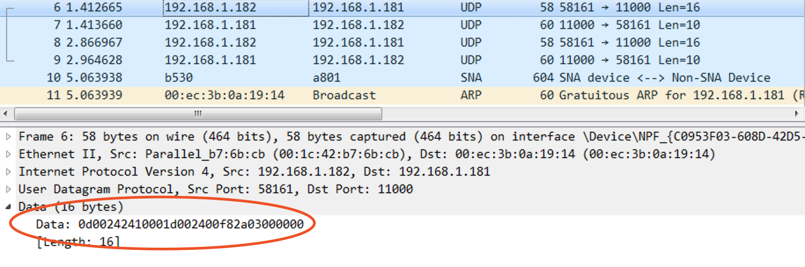Click the packet list horizontal scrollbar thumb
This screenshot has height=267, width=805.
(198, 114)
